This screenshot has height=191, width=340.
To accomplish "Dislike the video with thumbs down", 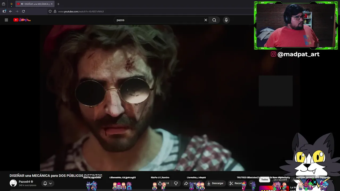I will (176, 183).
